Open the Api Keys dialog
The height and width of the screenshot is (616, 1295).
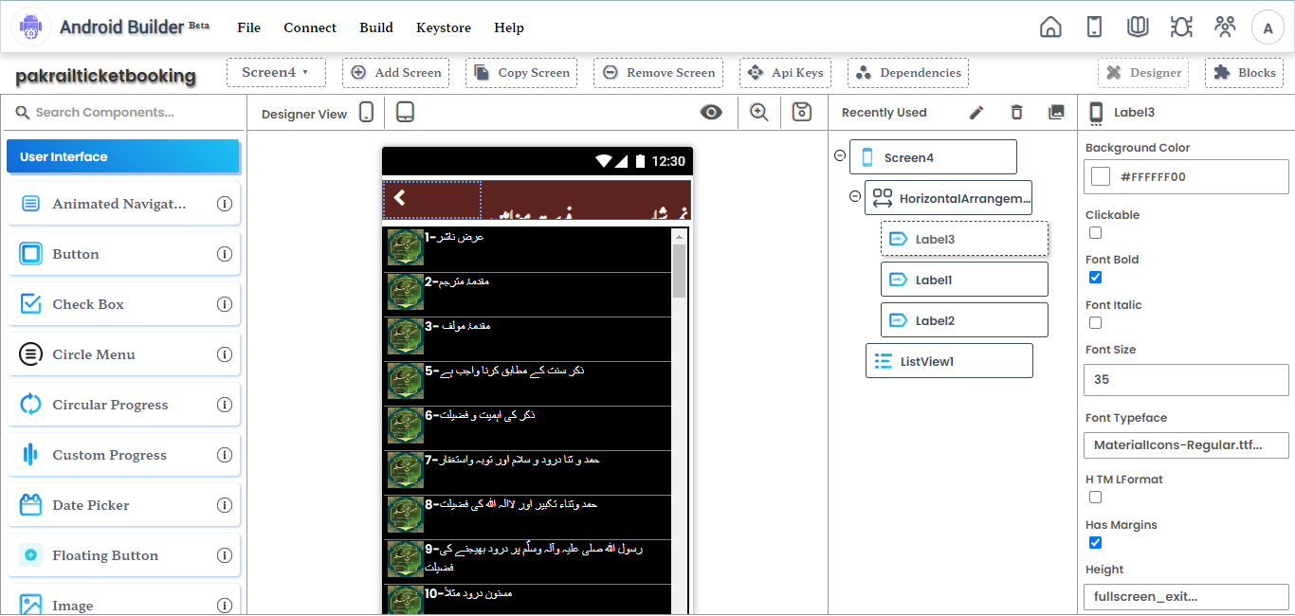click(785, 72)
